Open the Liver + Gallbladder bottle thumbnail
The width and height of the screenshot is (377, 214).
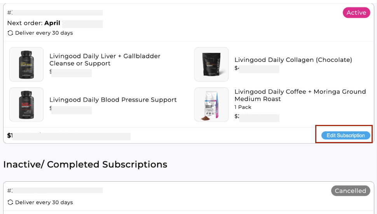coord(26,64)
